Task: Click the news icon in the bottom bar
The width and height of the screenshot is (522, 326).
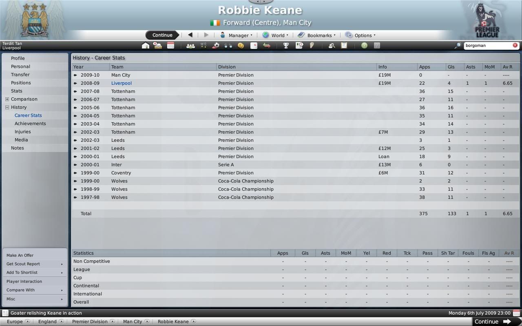Action: coord(5,313)
